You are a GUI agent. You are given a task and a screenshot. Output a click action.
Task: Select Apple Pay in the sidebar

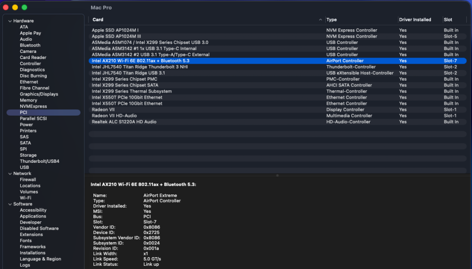click(x=30, y=33)
